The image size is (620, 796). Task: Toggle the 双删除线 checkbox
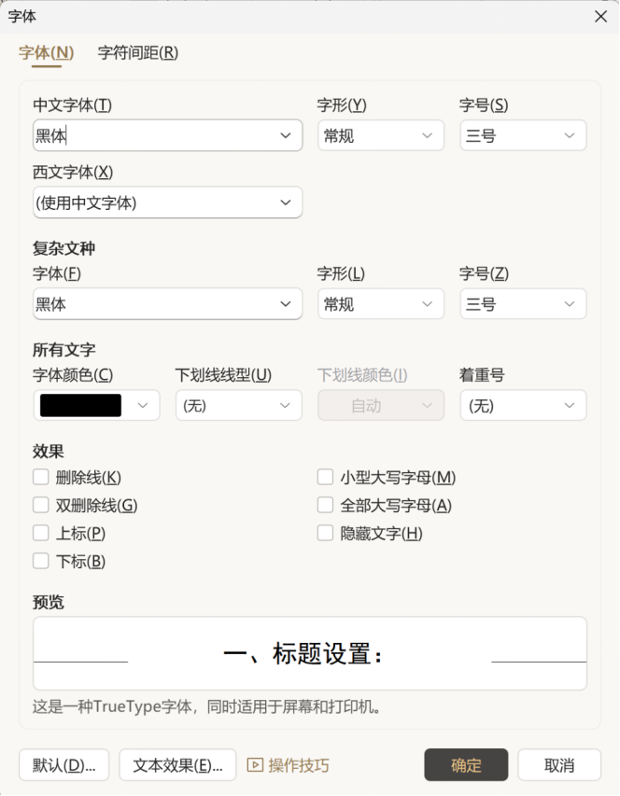click(x=41, y=506)
